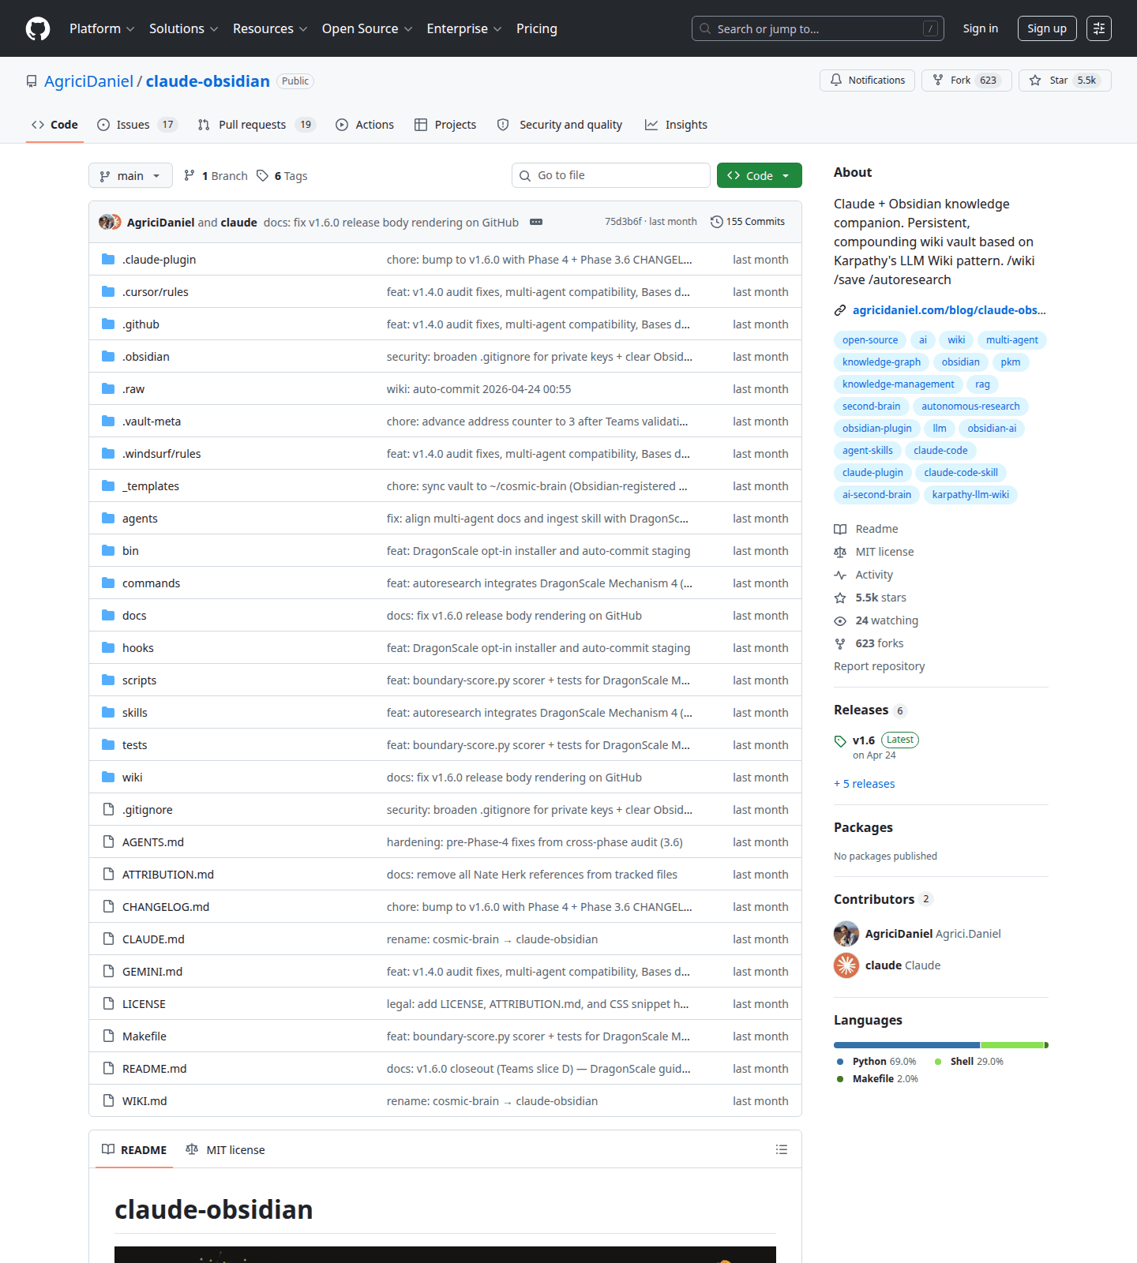Viewport: 1137px width, 1263px height.
Task: Expand the Platform menu
Action: point(102,28)
